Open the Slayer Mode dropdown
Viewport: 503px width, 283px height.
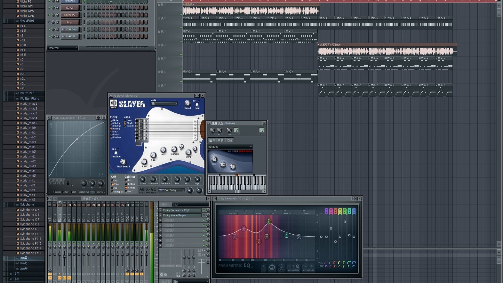(164, 104)
